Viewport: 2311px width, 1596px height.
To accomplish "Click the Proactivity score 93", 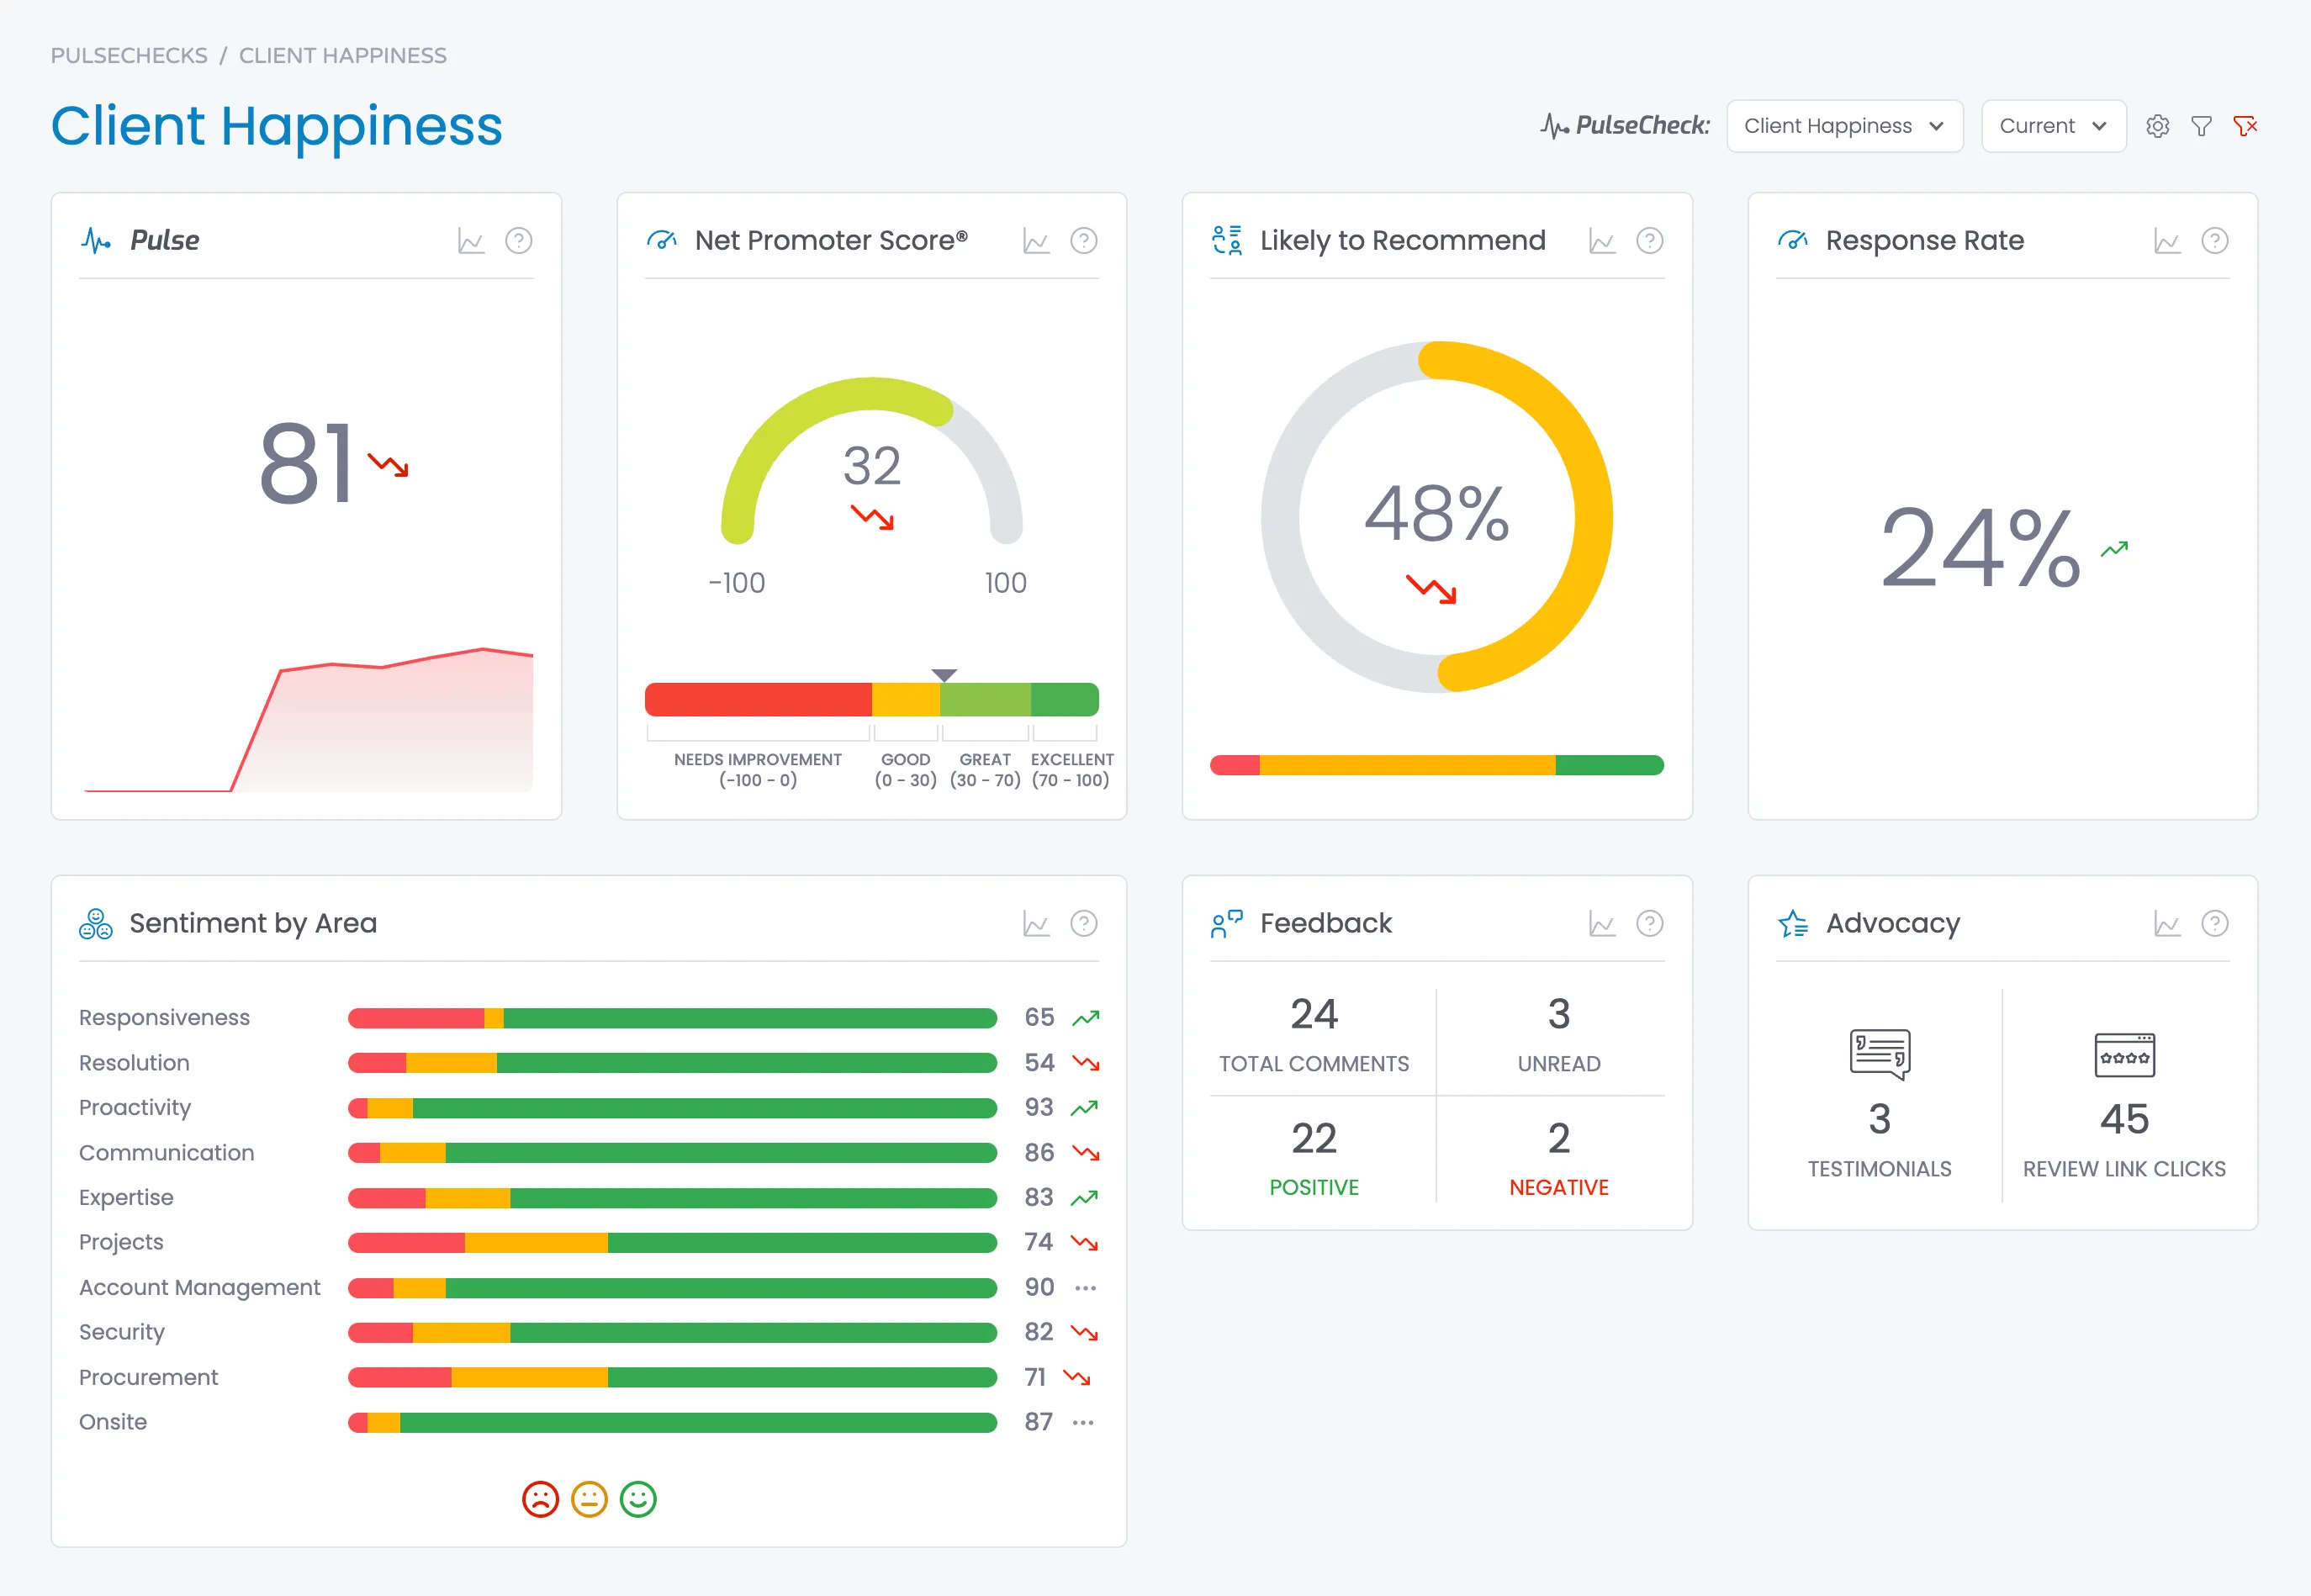I will coord(1039,1108).
